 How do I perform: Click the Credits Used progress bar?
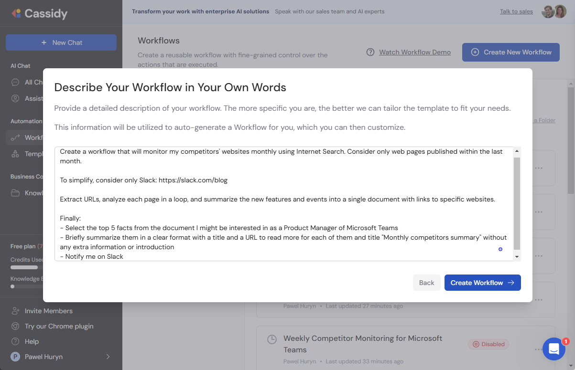24,267
